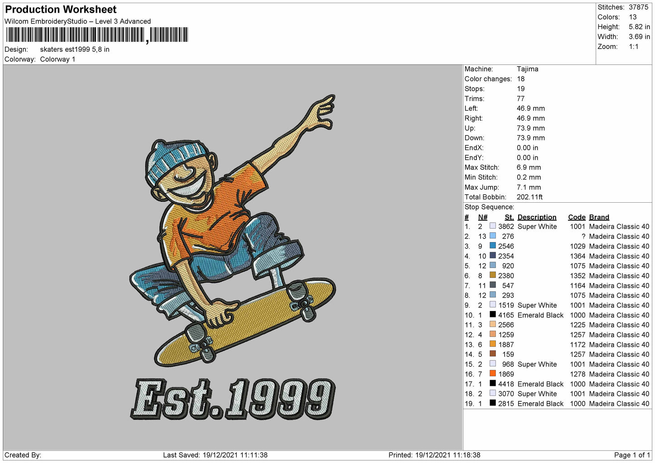
Task: Pick the amber swatch in stop 13
Action: pos(493,344)
